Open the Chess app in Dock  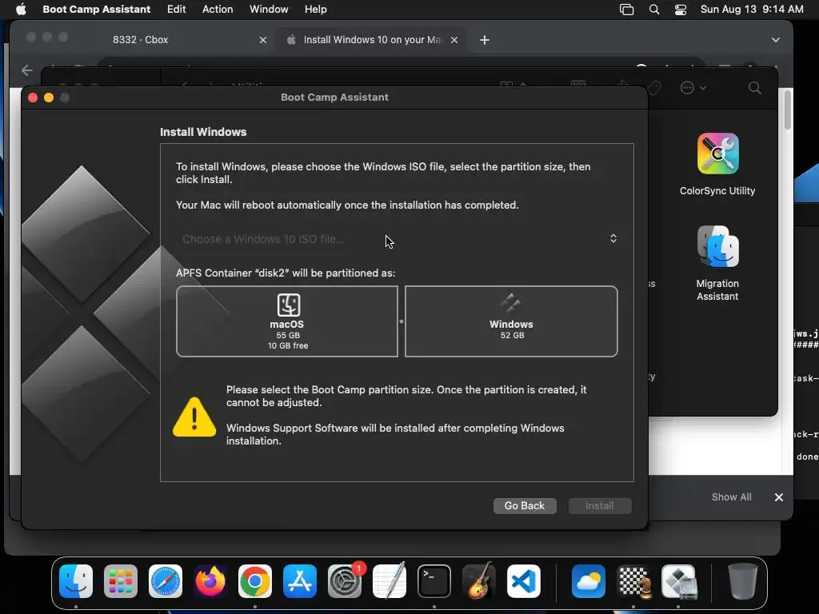tap(633, 581)
